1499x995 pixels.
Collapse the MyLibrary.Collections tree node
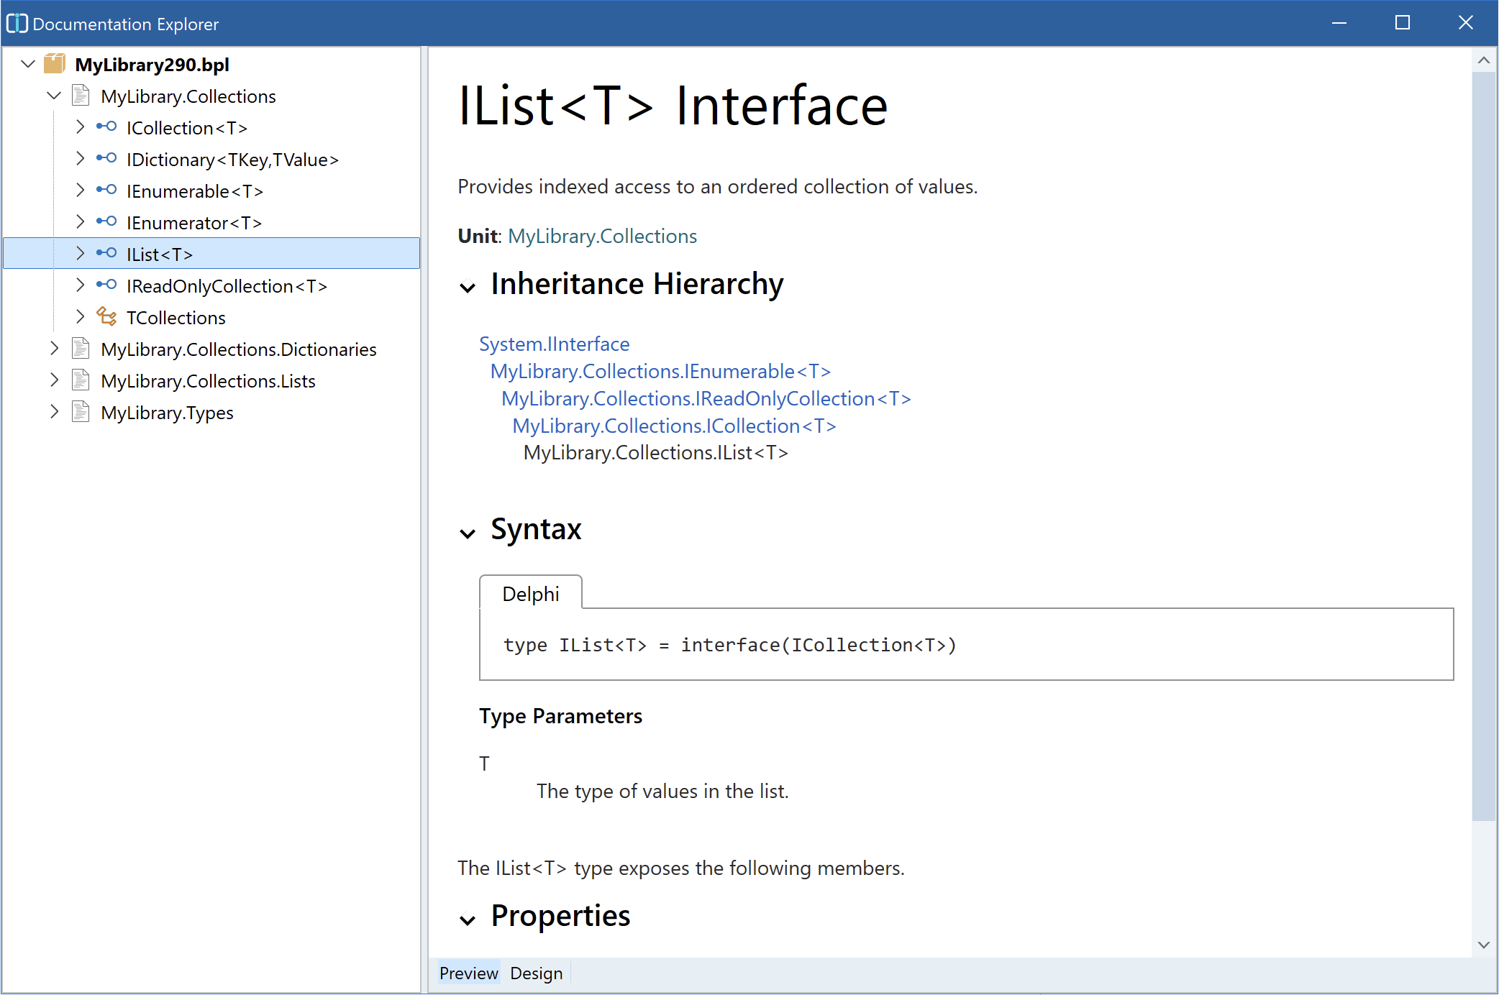[54, 96]
